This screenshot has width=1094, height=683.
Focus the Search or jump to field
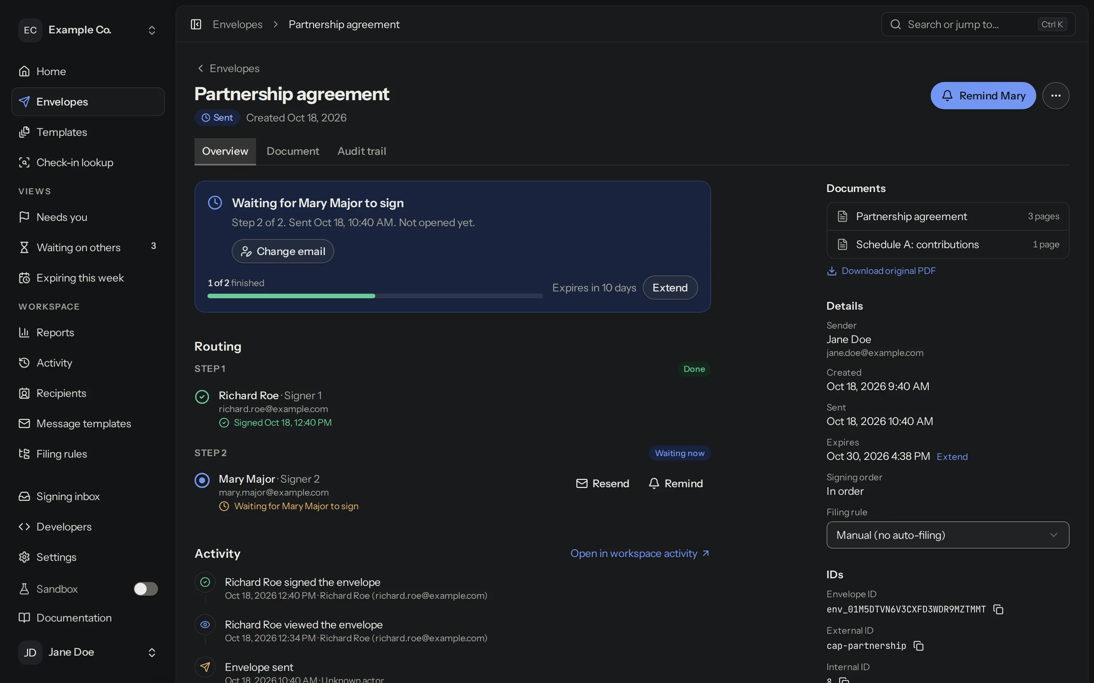978,24
